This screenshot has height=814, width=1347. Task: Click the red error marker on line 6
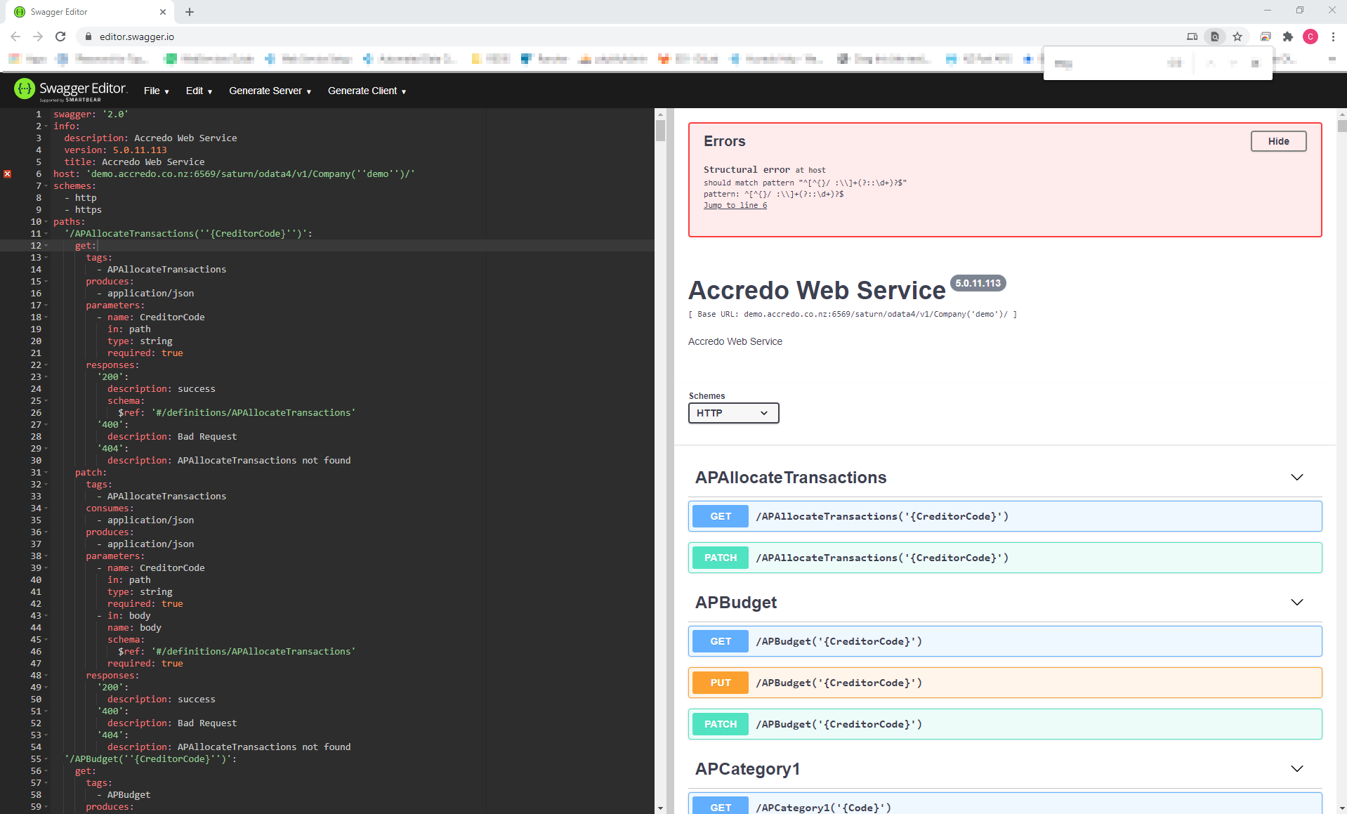click(x=8, y=173)
